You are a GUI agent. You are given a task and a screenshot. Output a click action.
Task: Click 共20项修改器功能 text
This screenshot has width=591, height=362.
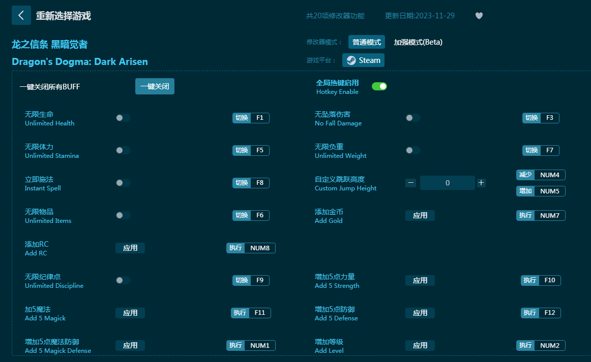tap(335, 16)
